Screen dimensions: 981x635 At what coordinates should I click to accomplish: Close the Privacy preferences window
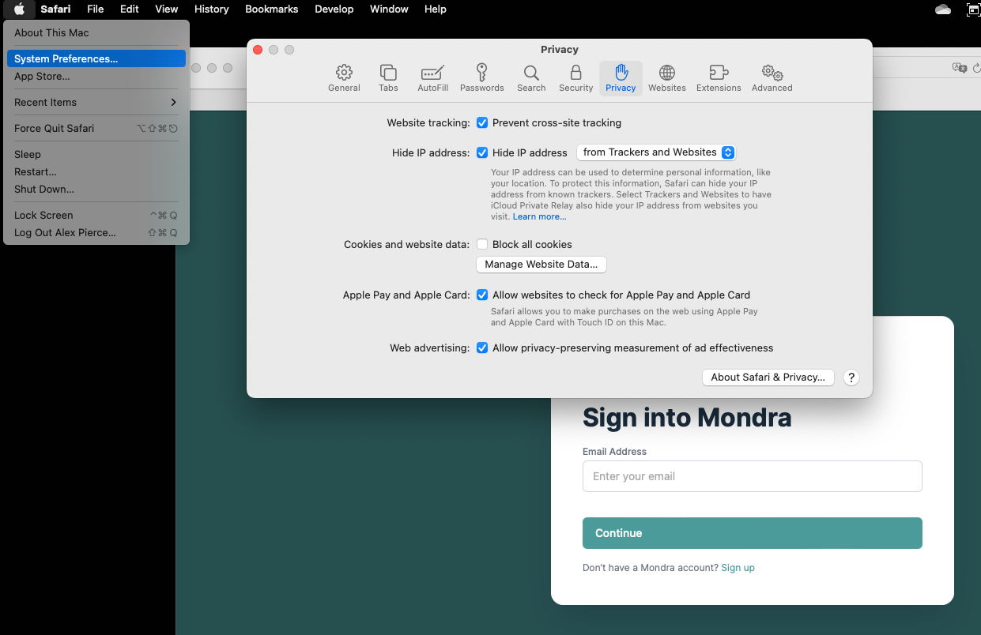(258, 50)
